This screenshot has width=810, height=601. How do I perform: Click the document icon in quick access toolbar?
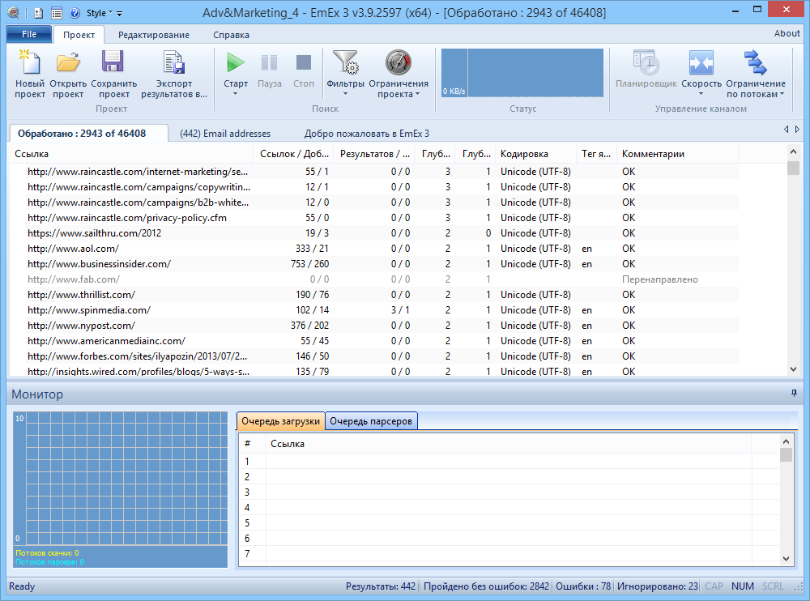coord(39,13)
